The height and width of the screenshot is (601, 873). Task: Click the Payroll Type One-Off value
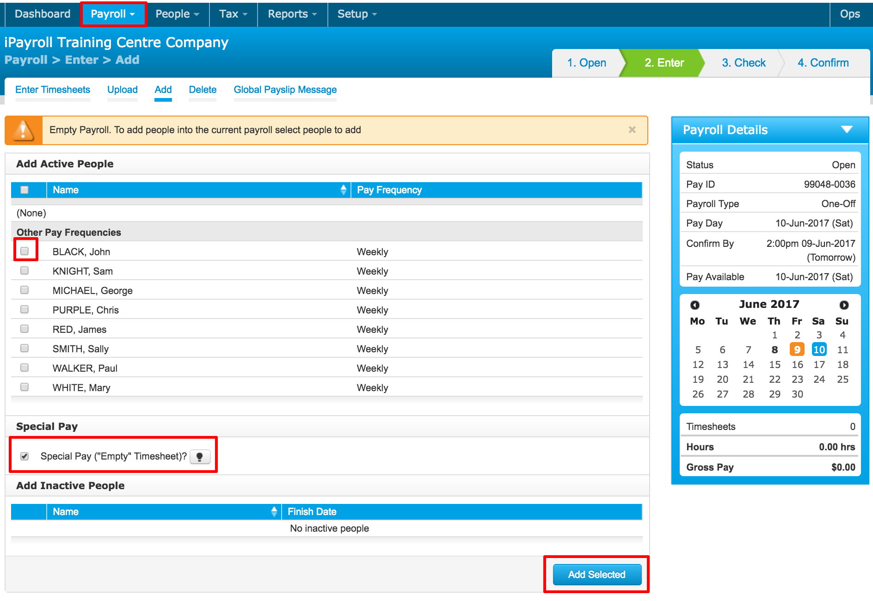[838, 204]
